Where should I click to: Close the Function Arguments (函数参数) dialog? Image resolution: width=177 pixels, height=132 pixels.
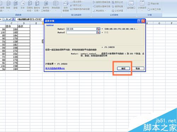(143, 21)
